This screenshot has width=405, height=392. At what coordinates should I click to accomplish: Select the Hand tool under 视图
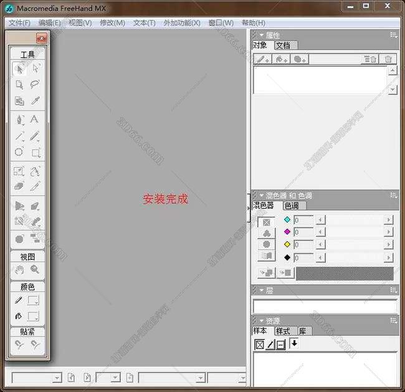coord(19,270)
